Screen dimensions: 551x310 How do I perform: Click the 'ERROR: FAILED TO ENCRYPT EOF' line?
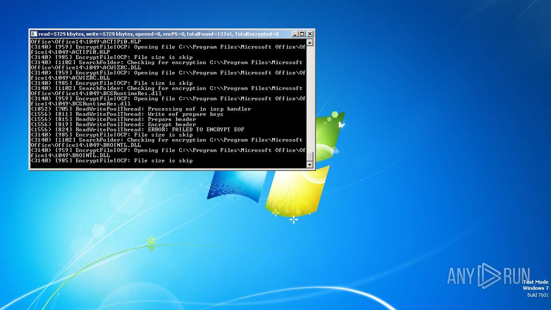coord(138,130)
